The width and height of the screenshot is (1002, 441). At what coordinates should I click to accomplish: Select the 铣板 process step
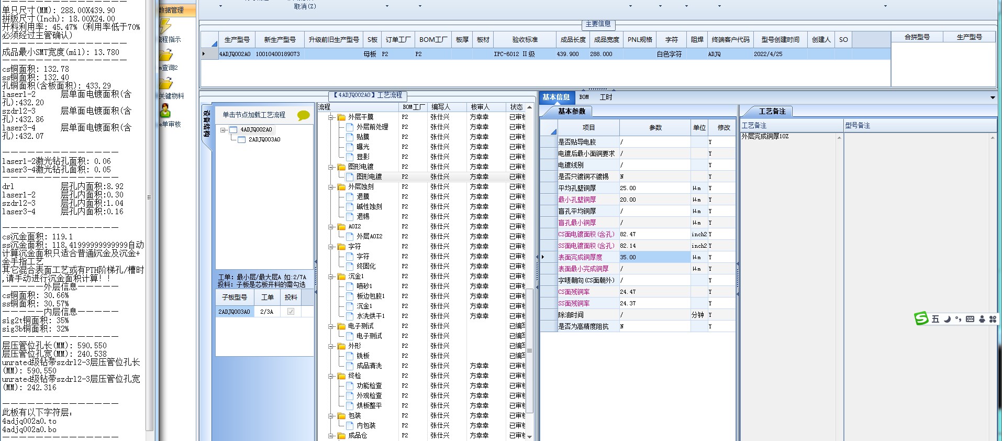tap(363, 356)
